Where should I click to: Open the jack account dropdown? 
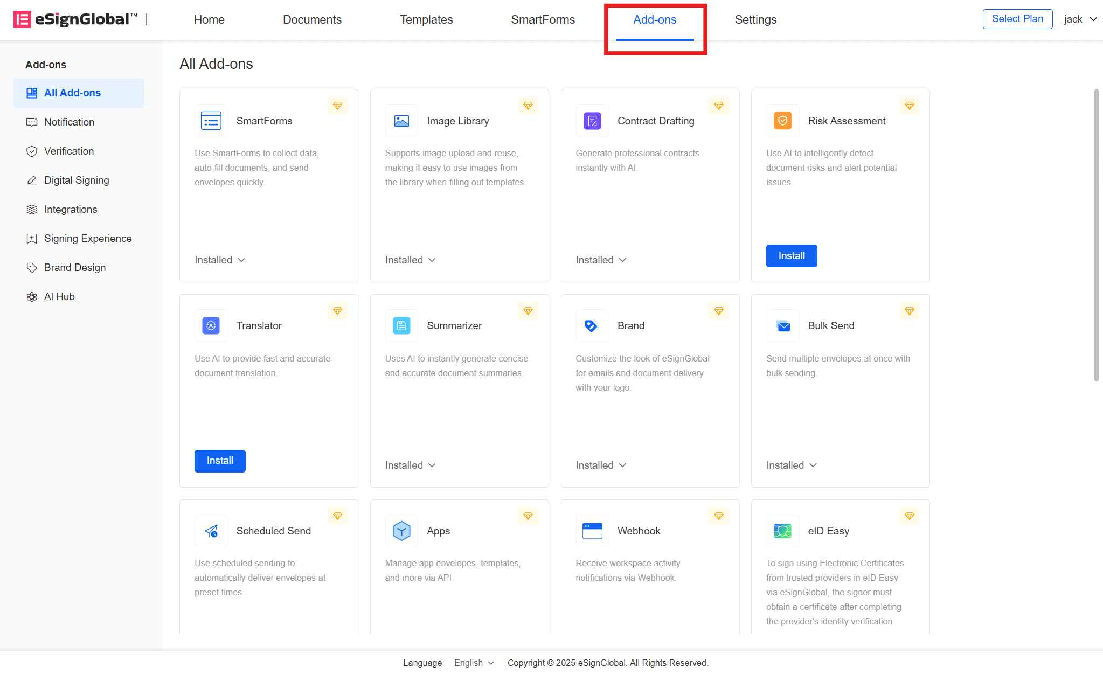(1080, 19)
